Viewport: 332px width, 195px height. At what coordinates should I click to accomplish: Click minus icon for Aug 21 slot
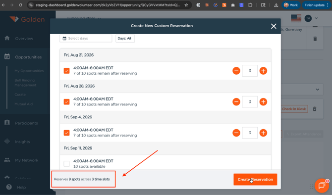[236, 71]
